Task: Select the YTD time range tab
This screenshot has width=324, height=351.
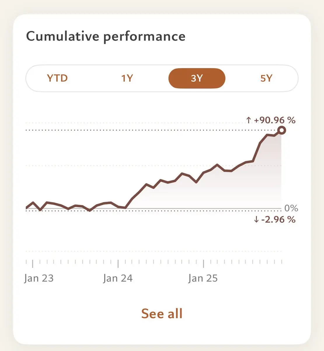Action: coord(57,78)
